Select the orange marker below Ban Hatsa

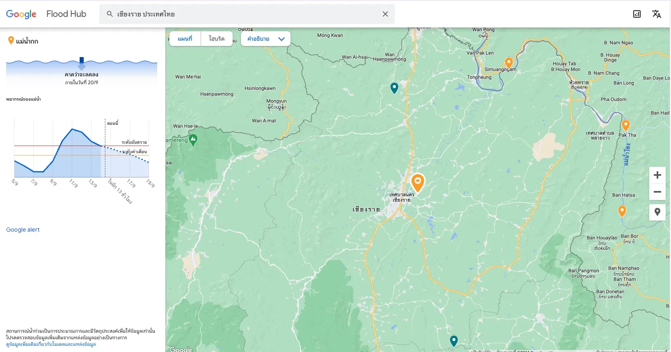click(622, 211)
